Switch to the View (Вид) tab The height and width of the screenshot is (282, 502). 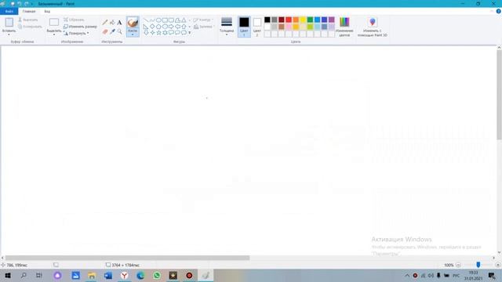[x=47, y=11]
